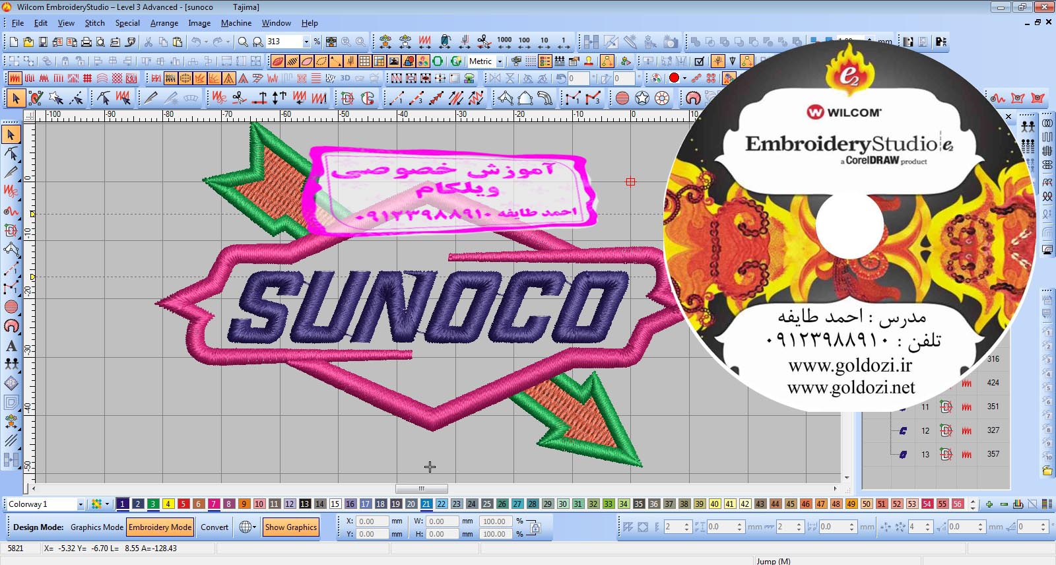Screen dimensions: 1056x565
Task: Select color swatch number 1
Action: (122, 504)
